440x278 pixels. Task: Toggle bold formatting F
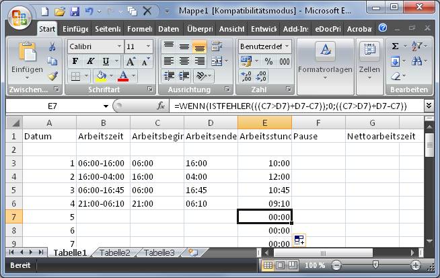click(75, 61)
